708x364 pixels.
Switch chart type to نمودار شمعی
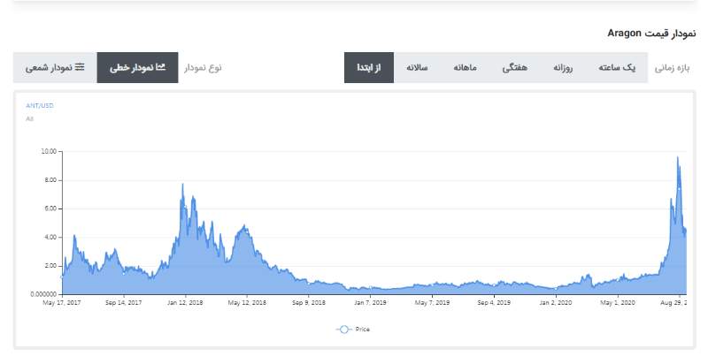click(55, 68)
